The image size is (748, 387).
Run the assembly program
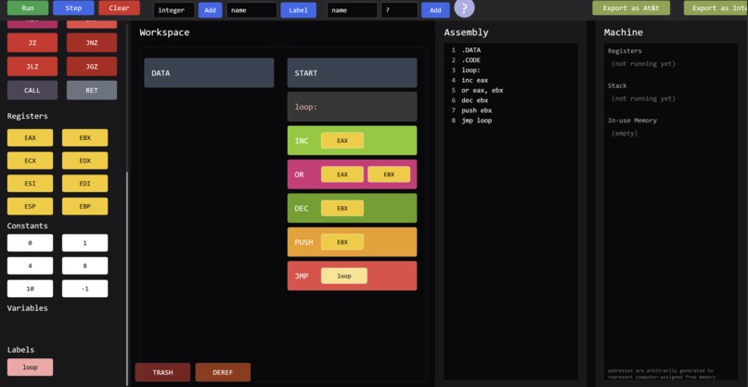tap(28, 8)
